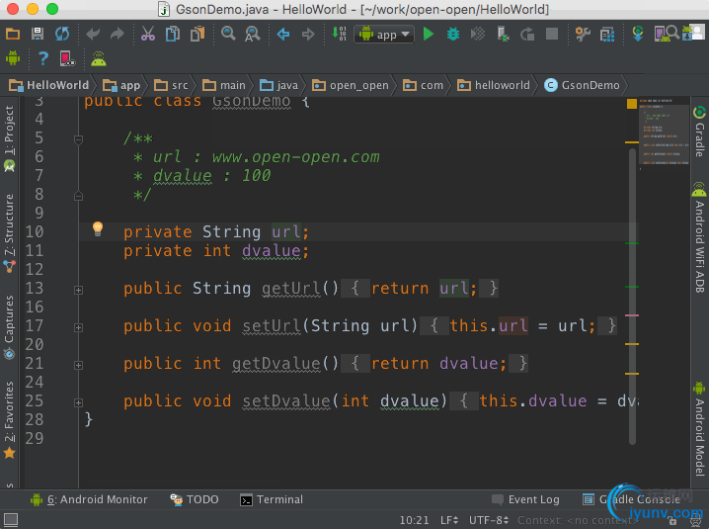This screenshot has height=529, width=709.
Task: Open project structure tools icon
Action: click(x=583, y=34)
